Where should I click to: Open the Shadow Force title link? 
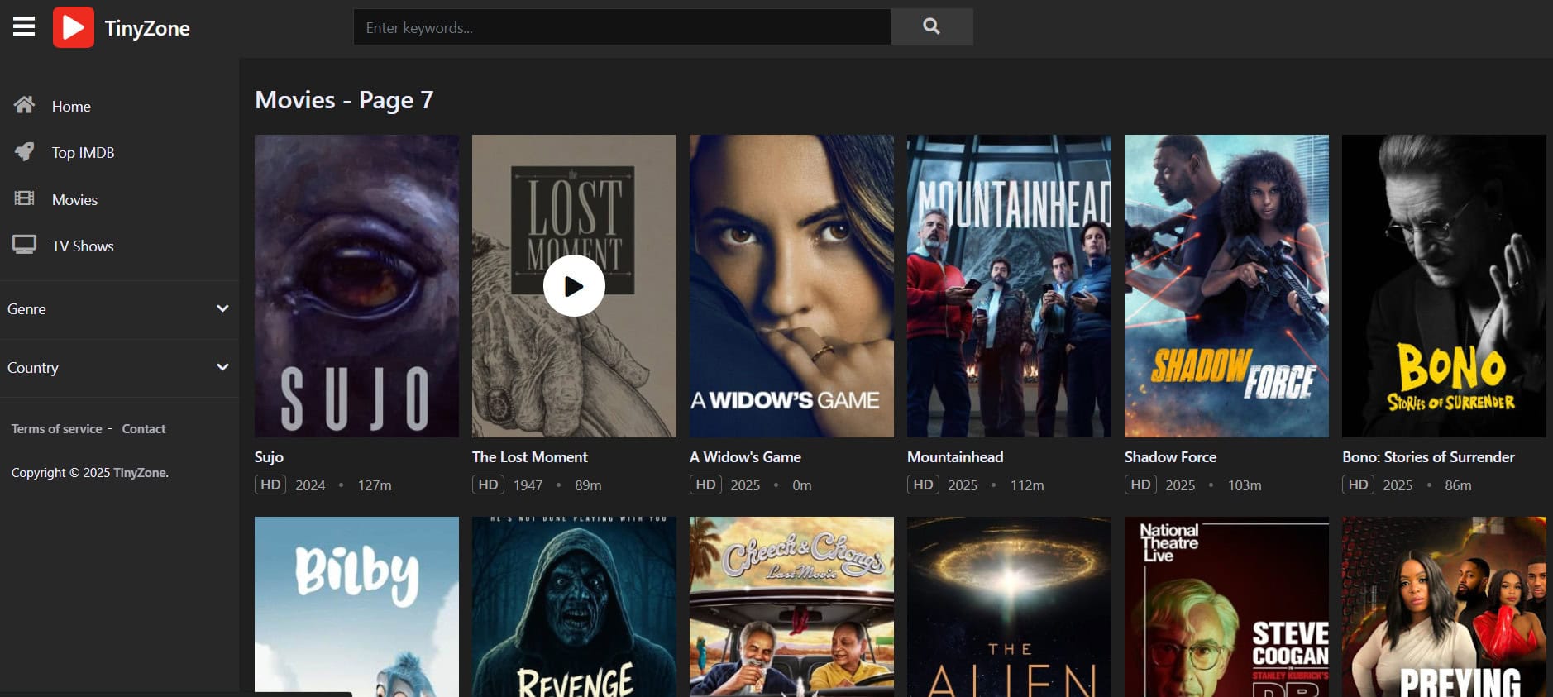(x=1170, y=457)
